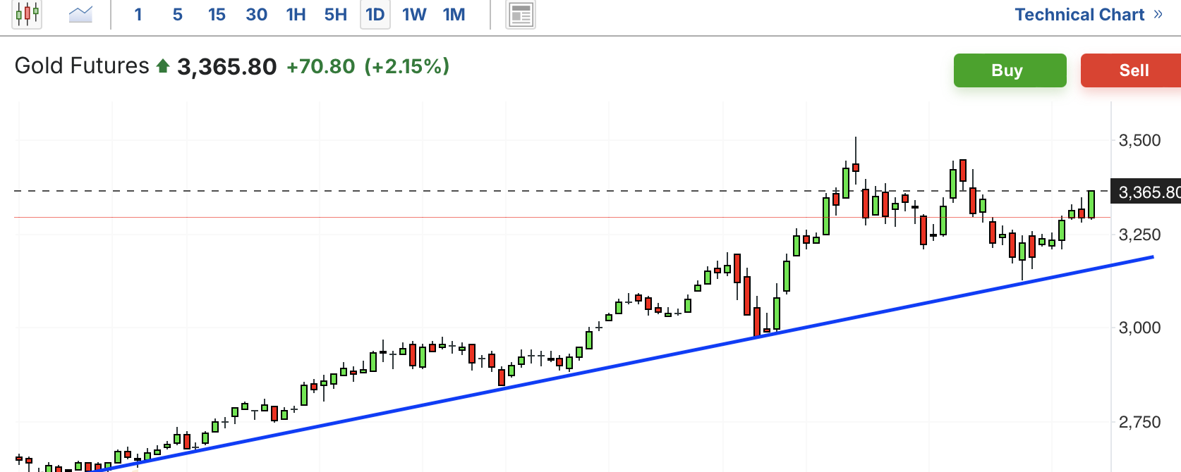Click the (+2.15%) percent change
1181x472 pixels.
pos(407,66)
